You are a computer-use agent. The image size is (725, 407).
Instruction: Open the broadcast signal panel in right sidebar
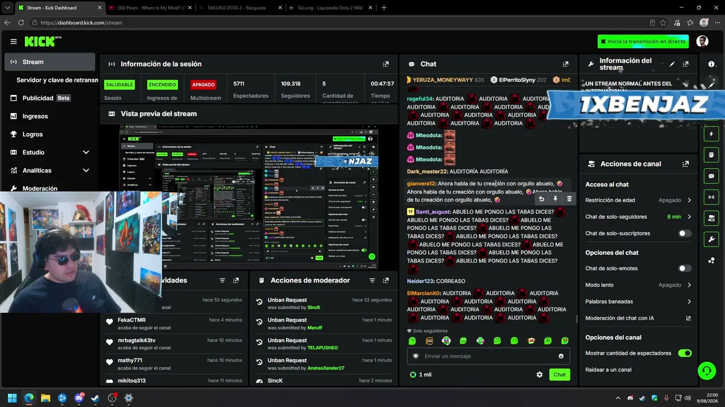pyautogui.click(x=711, y=197)
